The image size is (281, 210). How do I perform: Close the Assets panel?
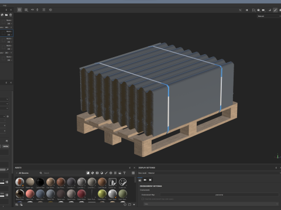click(134, 167)
